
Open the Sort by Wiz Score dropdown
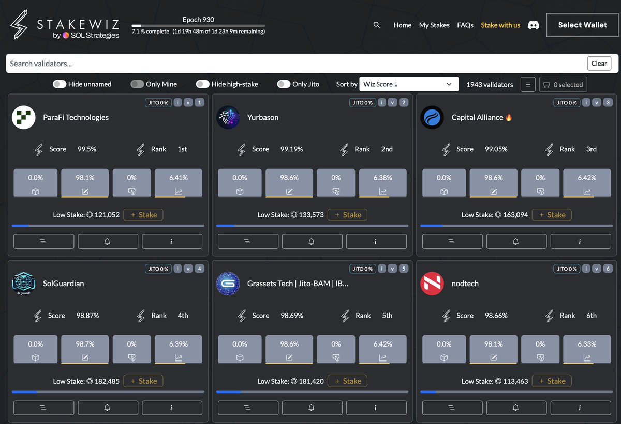coord(409,84)
